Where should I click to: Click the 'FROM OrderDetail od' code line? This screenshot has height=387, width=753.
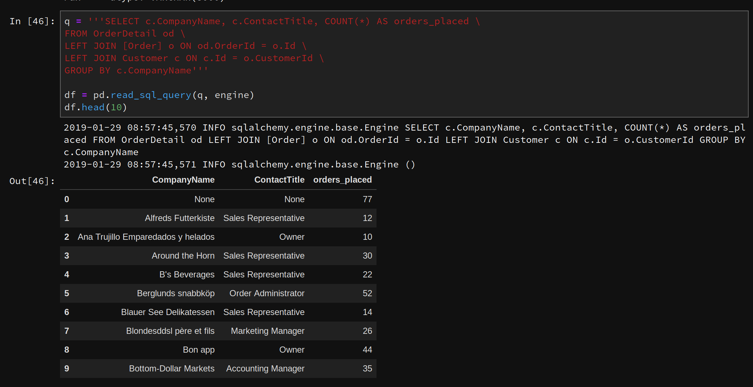(x=125, y=34)
